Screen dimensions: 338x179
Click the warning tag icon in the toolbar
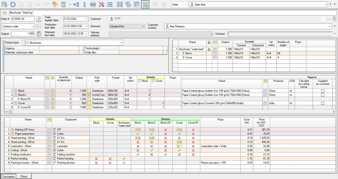coord(55,4)
